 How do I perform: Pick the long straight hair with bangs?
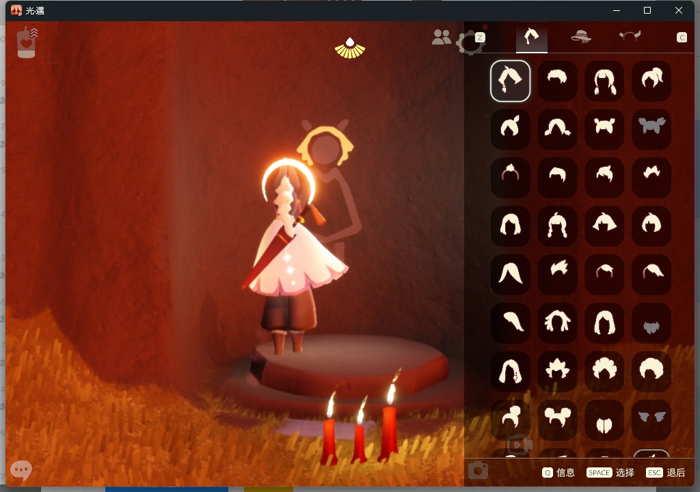[604, 323]
